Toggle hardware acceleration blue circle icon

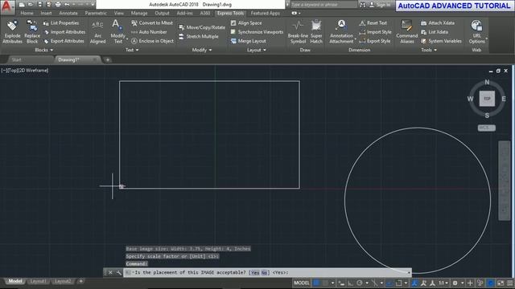coord(490,283)
